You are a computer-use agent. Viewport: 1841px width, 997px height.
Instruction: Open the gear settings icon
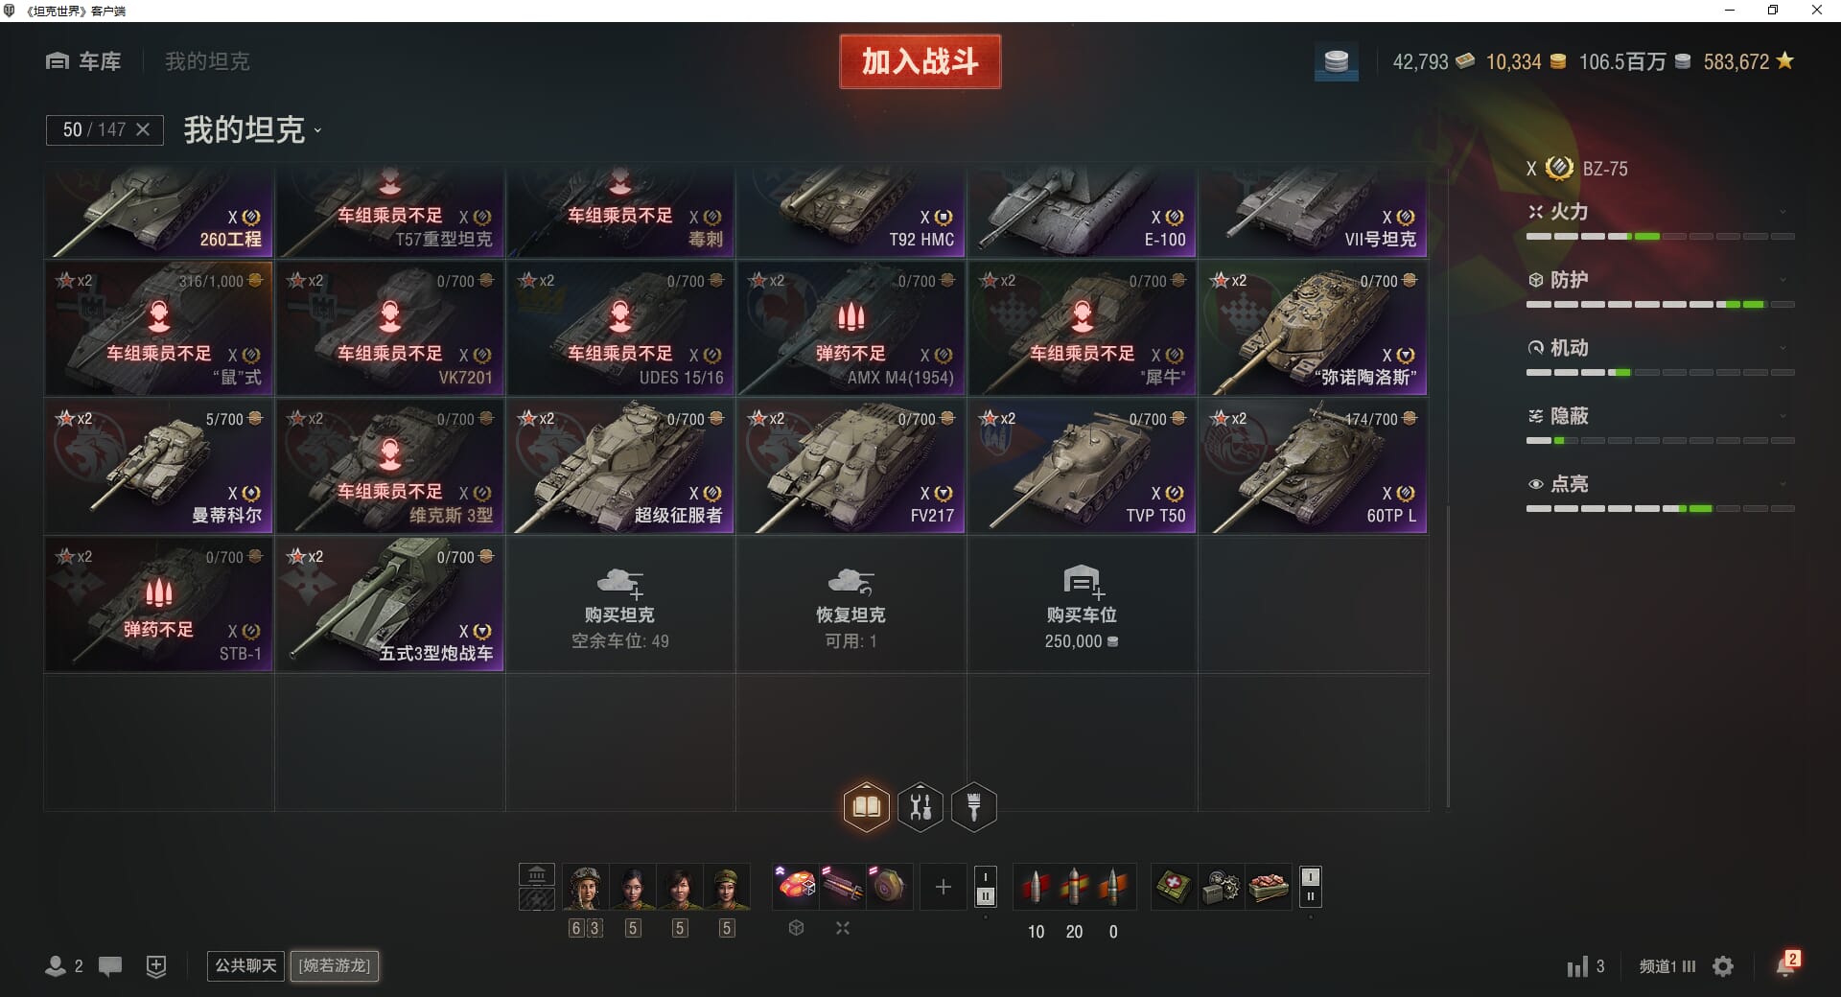click(1723, 966)
